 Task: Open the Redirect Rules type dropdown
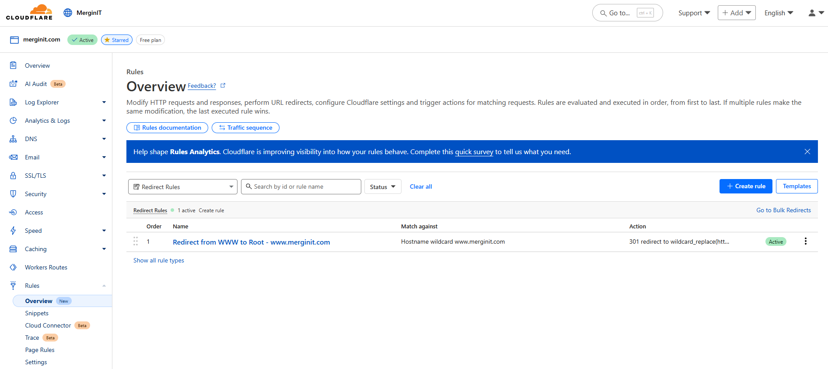182,187
